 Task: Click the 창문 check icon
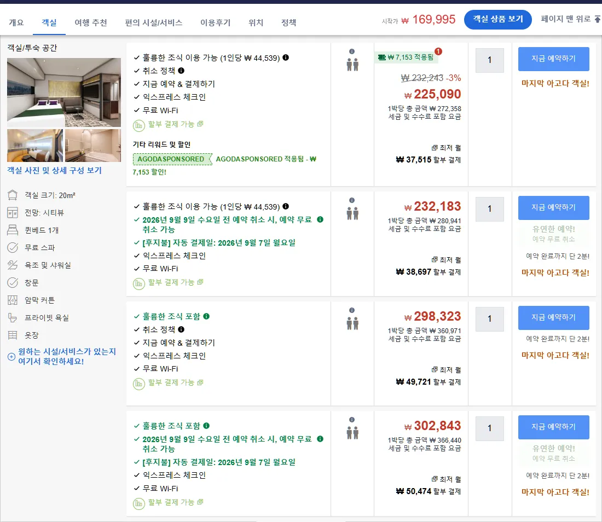click(13, 282)
